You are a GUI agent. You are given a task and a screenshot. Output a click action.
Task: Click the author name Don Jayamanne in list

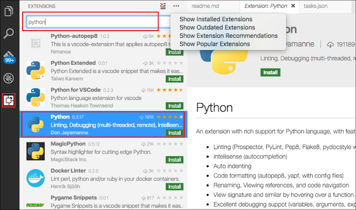click(x=69, y=132)
